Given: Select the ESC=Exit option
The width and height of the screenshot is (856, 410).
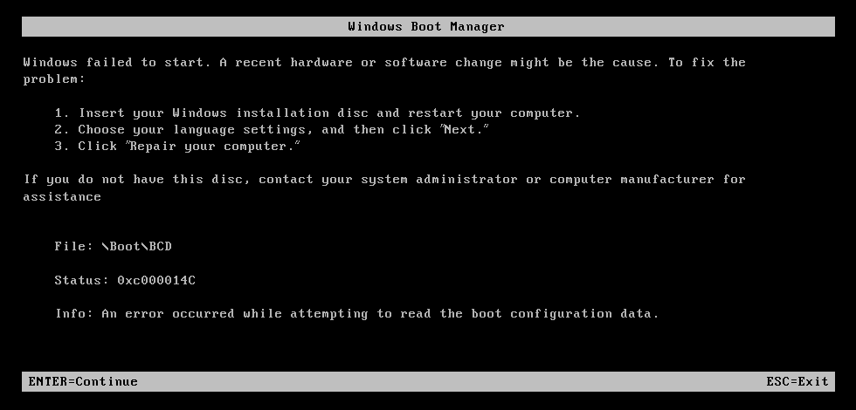Looking at the screenshot, I should tap(797, 382).
